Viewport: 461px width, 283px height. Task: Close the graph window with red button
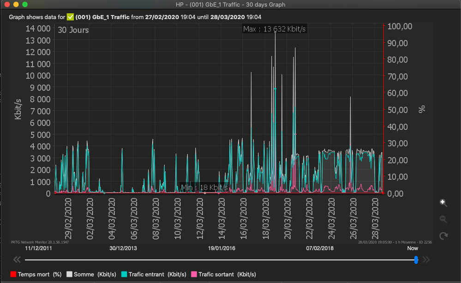(x=7, y=5)
